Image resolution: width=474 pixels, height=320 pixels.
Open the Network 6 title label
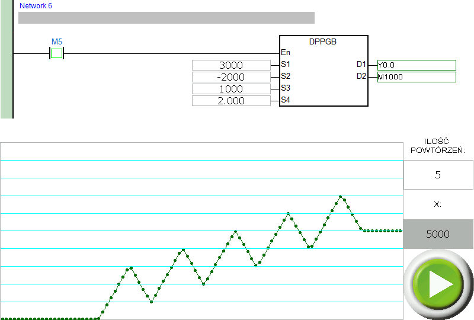click(36, 5)
